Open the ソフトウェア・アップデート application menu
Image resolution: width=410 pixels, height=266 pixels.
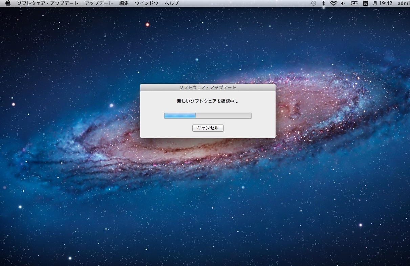tap(47, 3)
